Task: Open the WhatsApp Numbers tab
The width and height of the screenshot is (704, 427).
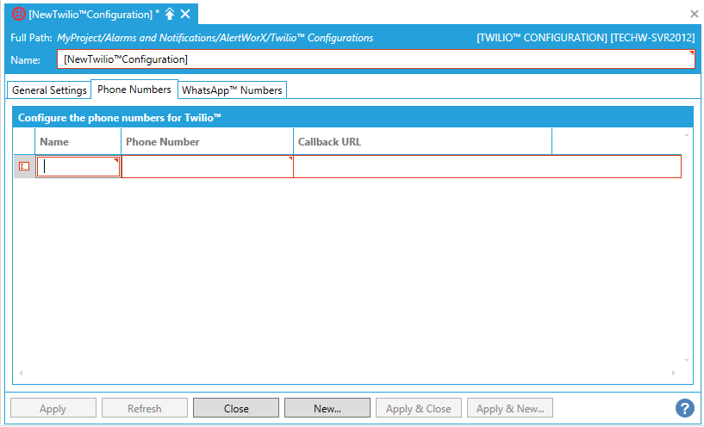Action: pyautogui.click(x=232, y=90)
